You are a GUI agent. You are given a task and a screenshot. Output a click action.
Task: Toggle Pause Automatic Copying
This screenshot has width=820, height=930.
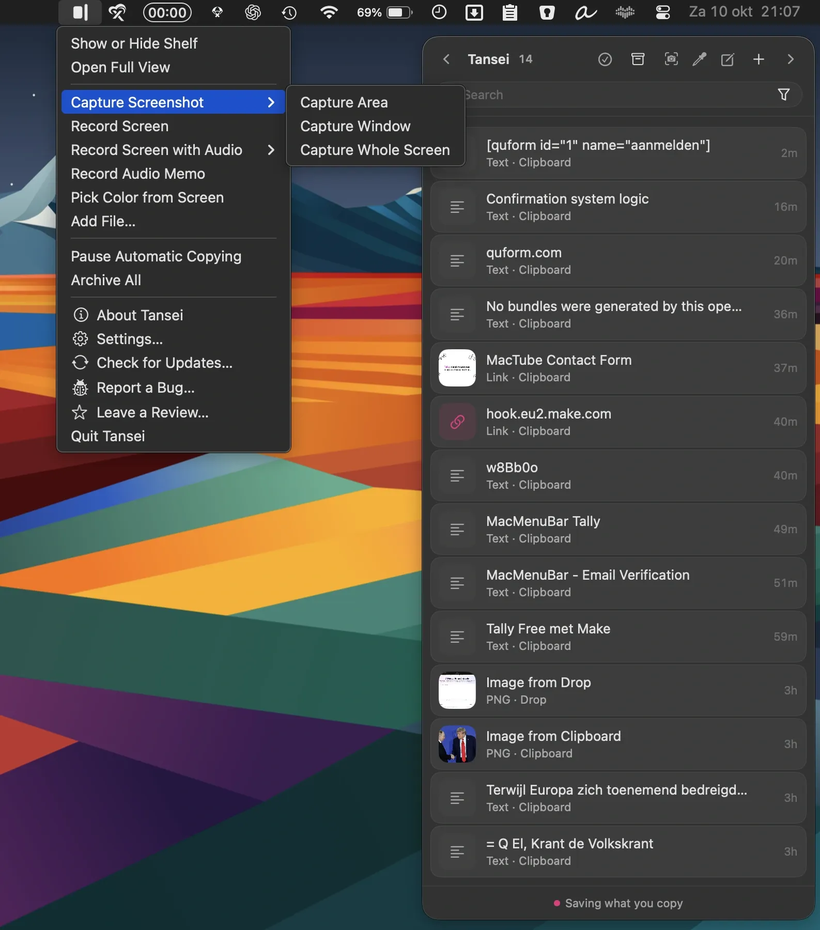tap(173, 256)
